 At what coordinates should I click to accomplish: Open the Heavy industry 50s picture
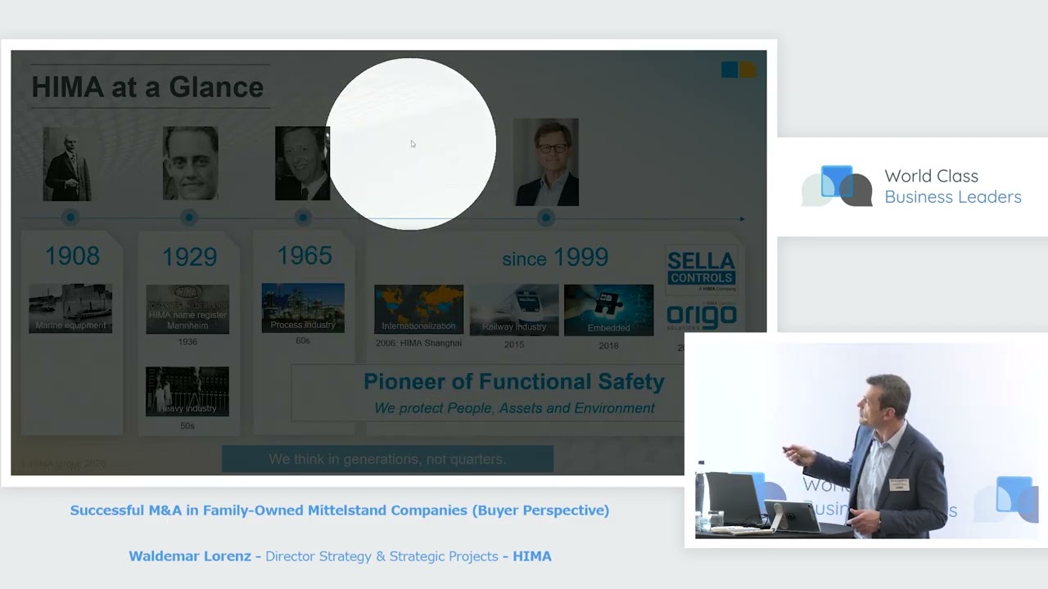tap(187, 391)
